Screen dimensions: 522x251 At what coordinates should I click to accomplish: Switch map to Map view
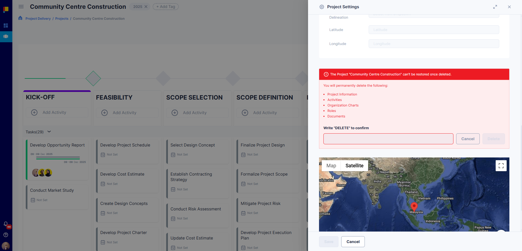click(331, 166)
